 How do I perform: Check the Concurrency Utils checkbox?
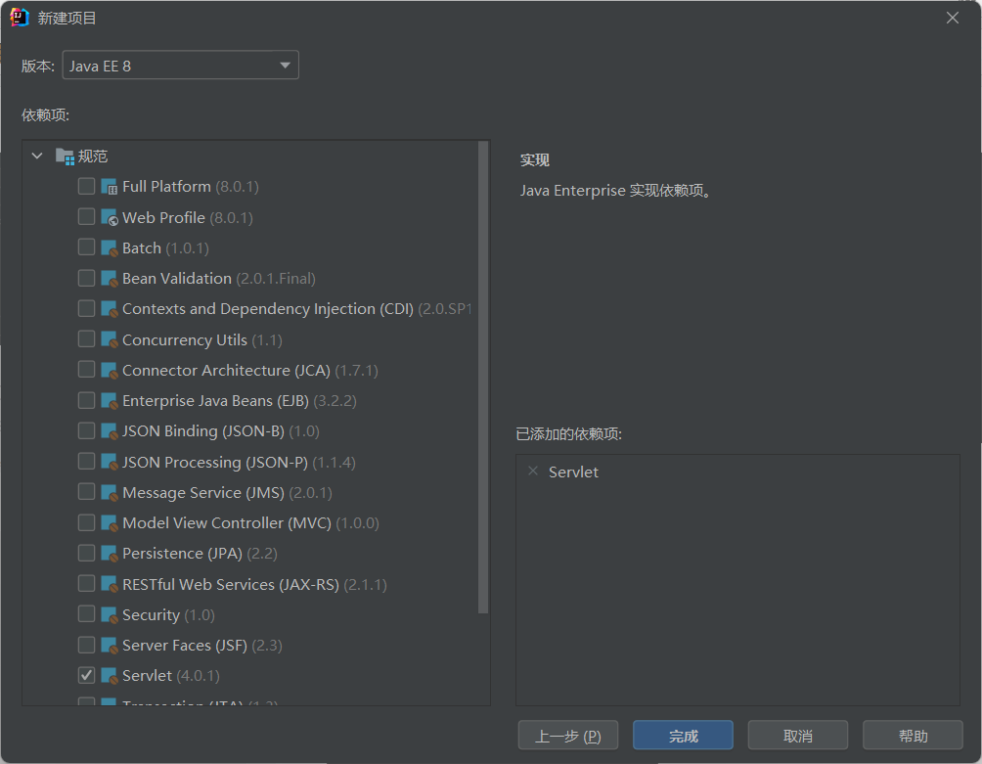pos(86,338)
